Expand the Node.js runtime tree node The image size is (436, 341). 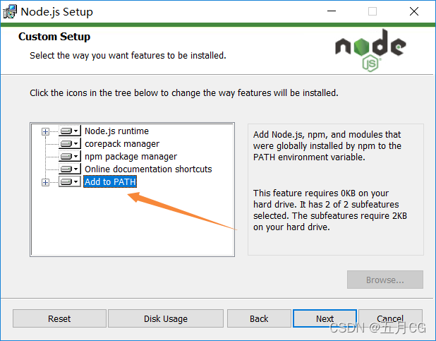tap(45, 131)
